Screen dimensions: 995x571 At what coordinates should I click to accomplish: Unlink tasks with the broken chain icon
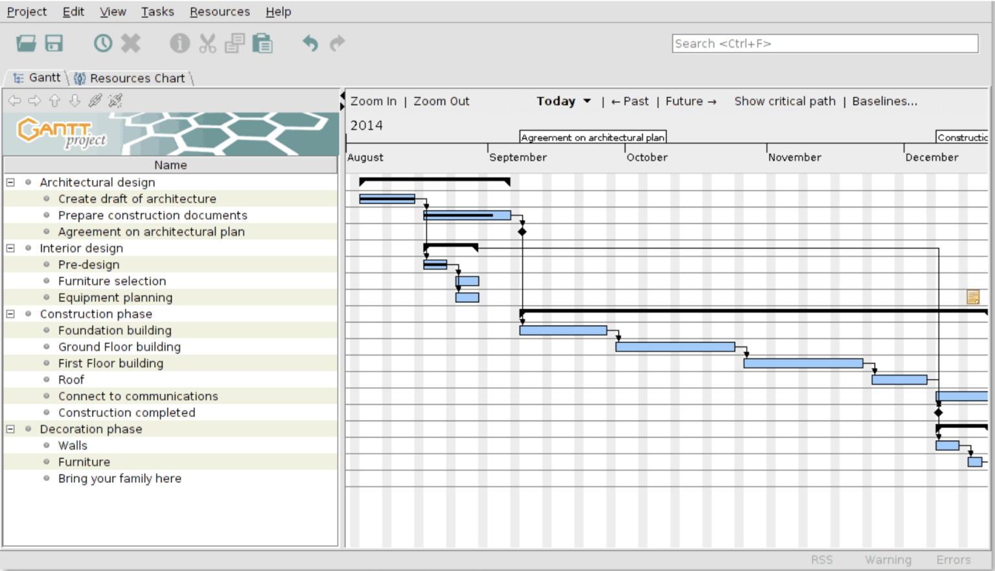[115, 101]
